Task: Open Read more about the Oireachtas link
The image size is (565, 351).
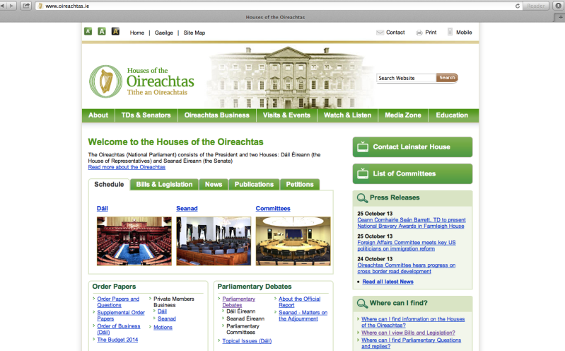Action: tap(127, 167)
